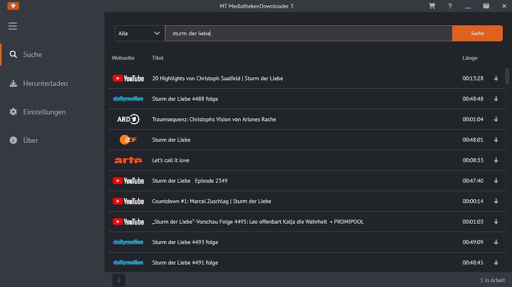Open help via question mark icon

(x=450, y=6)
